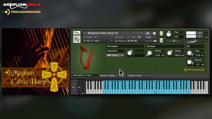
Task: Click the Articulation section header
Action: coord(125,46)
